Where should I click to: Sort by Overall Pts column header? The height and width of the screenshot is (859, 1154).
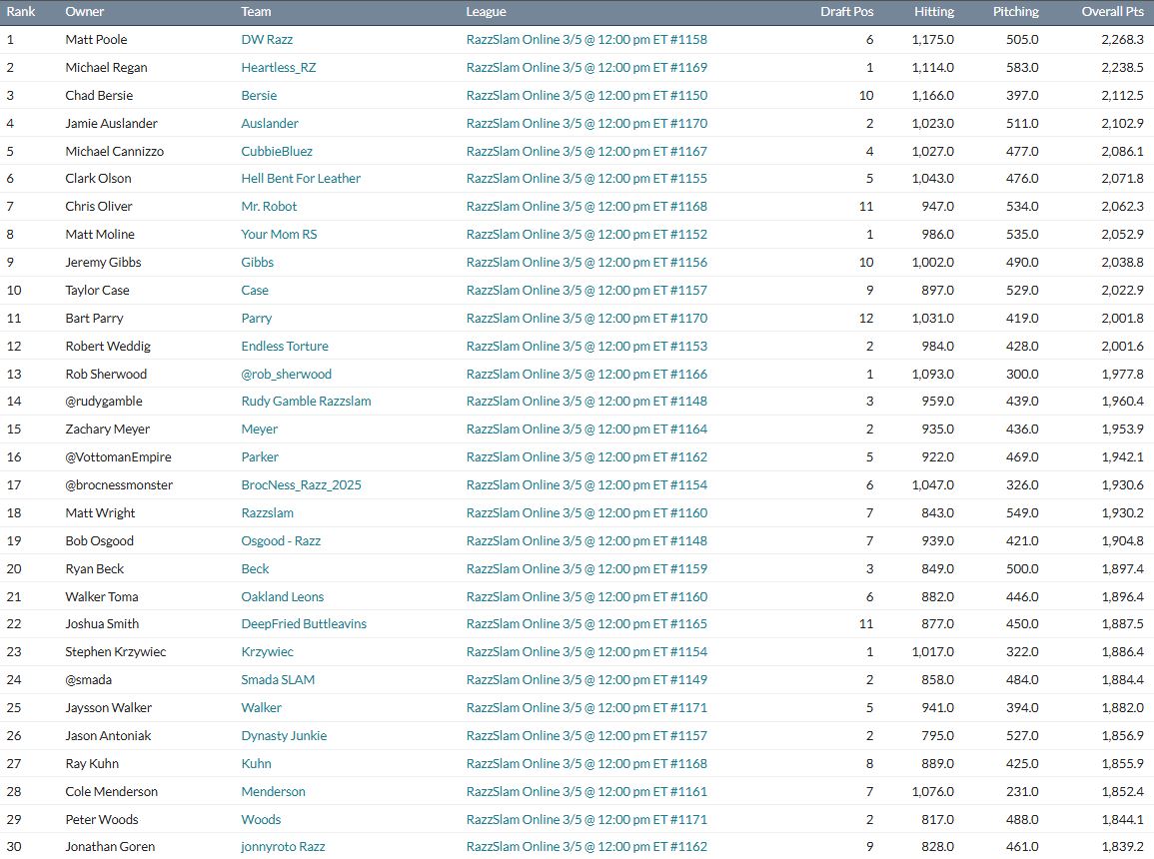pyautogui.click(x=1112, y=12)
